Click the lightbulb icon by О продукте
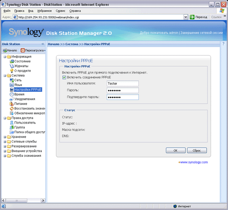Viewport: 228px width, 210px height. tap(12, 71)
